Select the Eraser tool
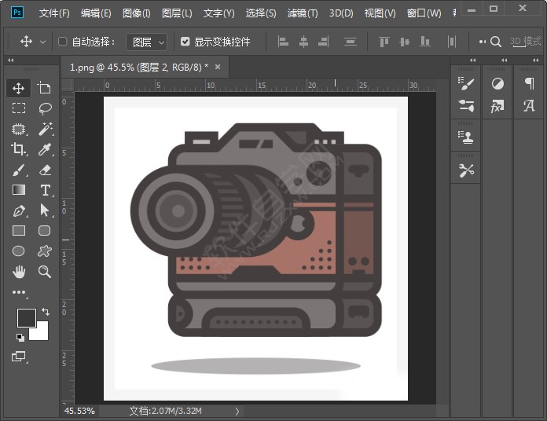The width and height of the screenshot is (547, 421). coord(45,170)
